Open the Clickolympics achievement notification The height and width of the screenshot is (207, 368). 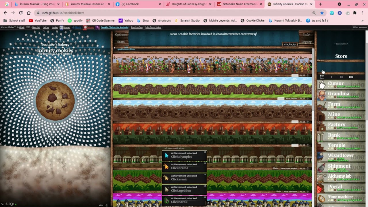184,156
